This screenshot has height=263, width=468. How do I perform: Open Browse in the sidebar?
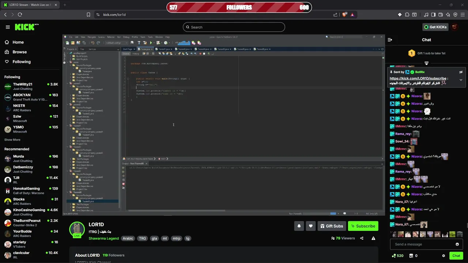tap(15, 52)
